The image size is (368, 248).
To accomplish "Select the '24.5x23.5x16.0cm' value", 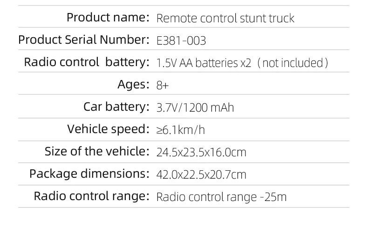I will pos(201,152).
